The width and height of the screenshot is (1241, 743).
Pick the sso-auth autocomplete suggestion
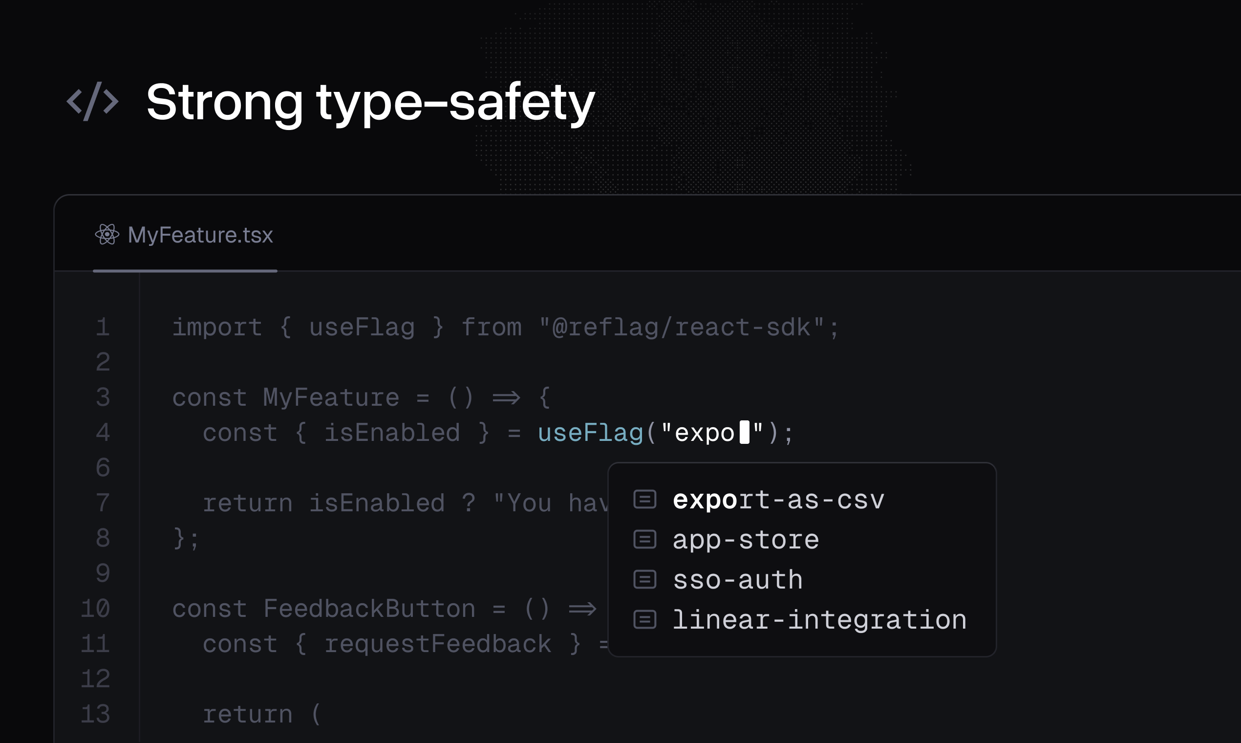coord(738,580)
